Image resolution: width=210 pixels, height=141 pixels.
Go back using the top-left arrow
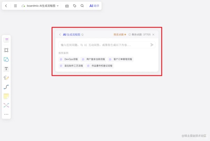pyautogui.click(x=6, y=6)
